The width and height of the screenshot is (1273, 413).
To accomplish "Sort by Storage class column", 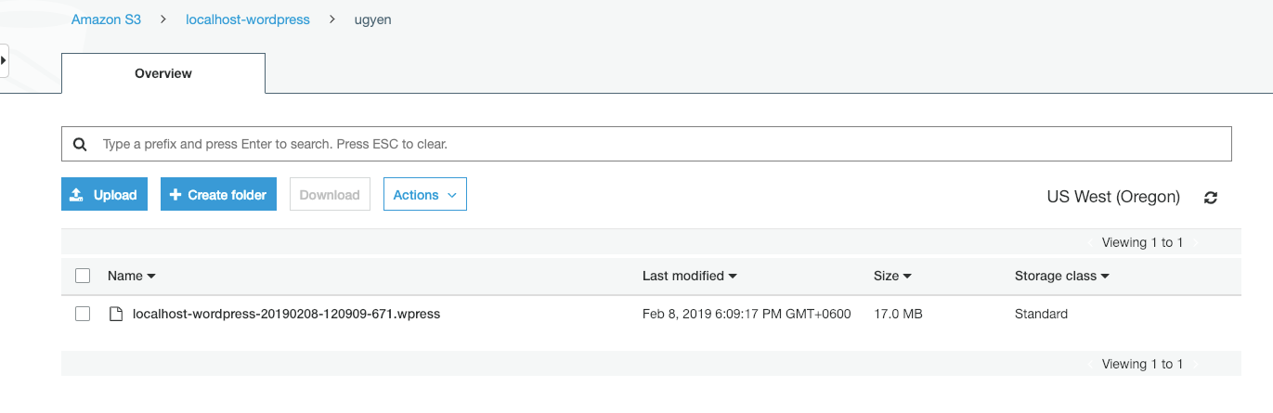I will pos(1062,276).
